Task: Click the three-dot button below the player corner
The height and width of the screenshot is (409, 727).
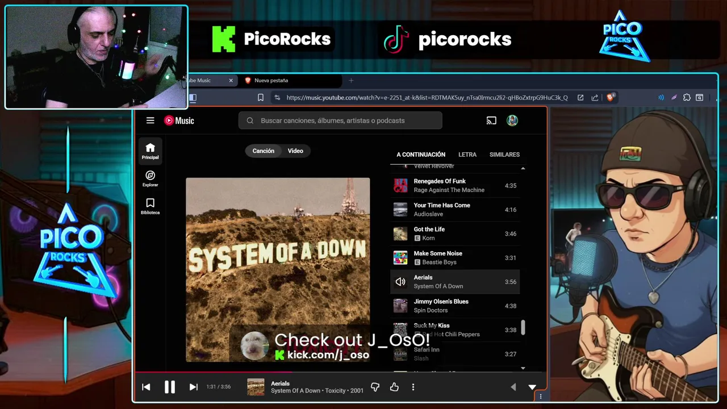Action: (540, 397)
